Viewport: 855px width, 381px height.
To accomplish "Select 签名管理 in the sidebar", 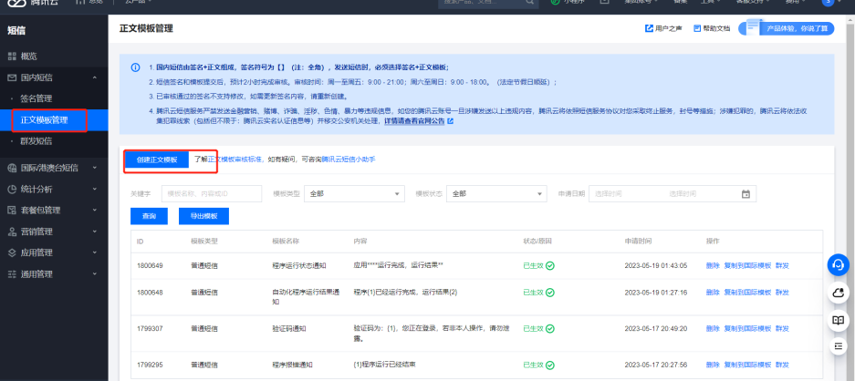I will point(36,98).
